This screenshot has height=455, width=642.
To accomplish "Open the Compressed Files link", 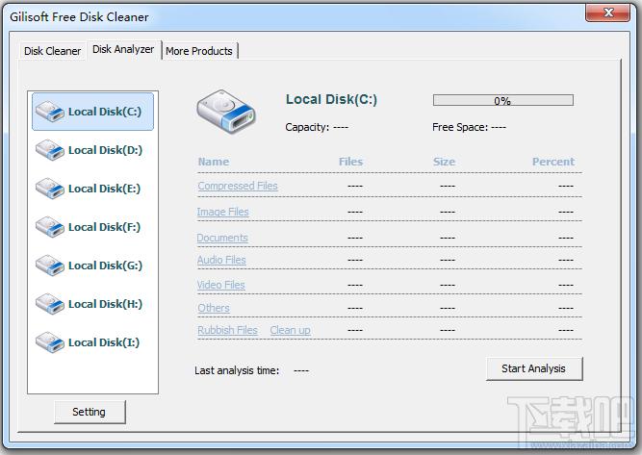I will point(238,186).
